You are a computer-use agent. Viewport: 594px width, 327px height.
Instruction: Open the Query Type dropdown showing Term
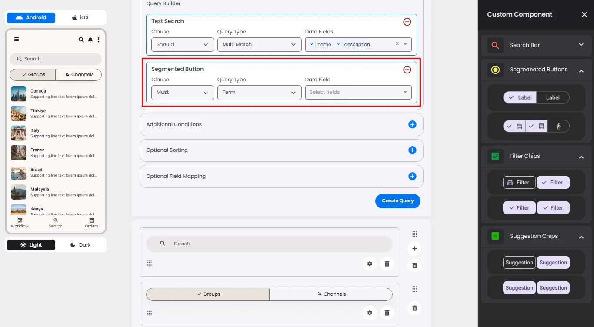tap(259, 93)
